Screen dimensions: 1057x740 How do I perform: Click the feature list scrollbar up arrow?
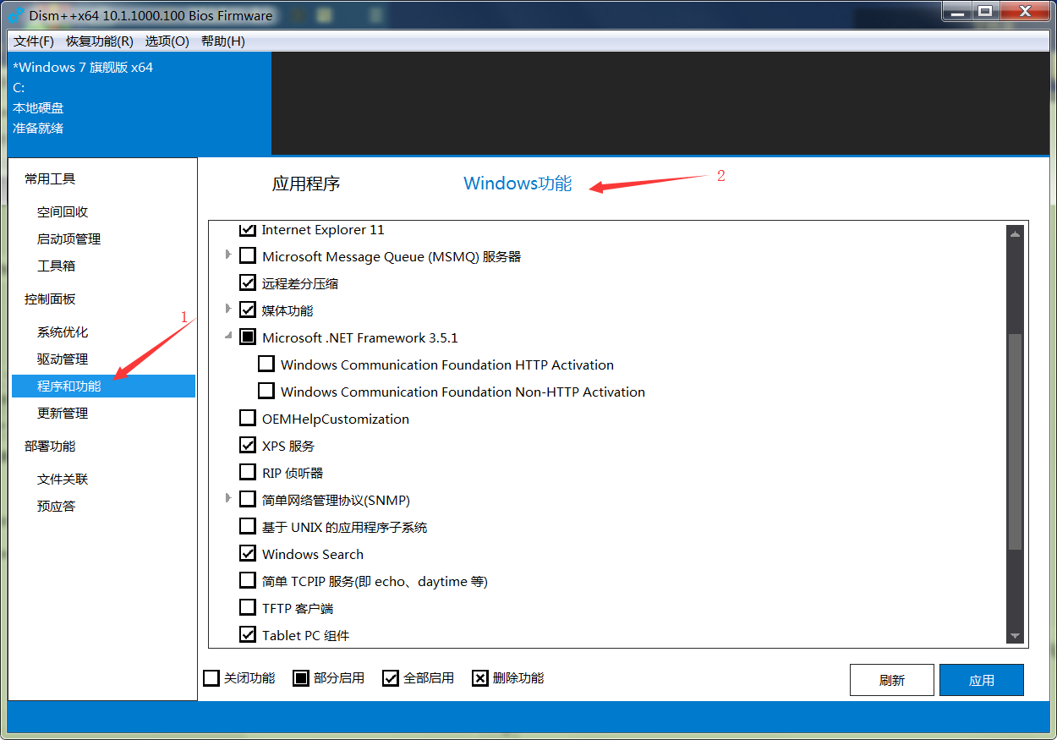pos(1016,234)
